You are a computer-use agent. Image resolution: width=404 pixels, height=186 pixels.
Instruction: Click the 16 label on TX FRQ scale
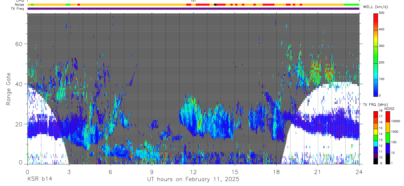(x=381, y=122)
